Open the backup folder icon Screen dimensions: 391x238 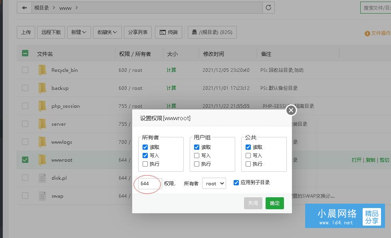pyautogui.click(x=42, y=88)
